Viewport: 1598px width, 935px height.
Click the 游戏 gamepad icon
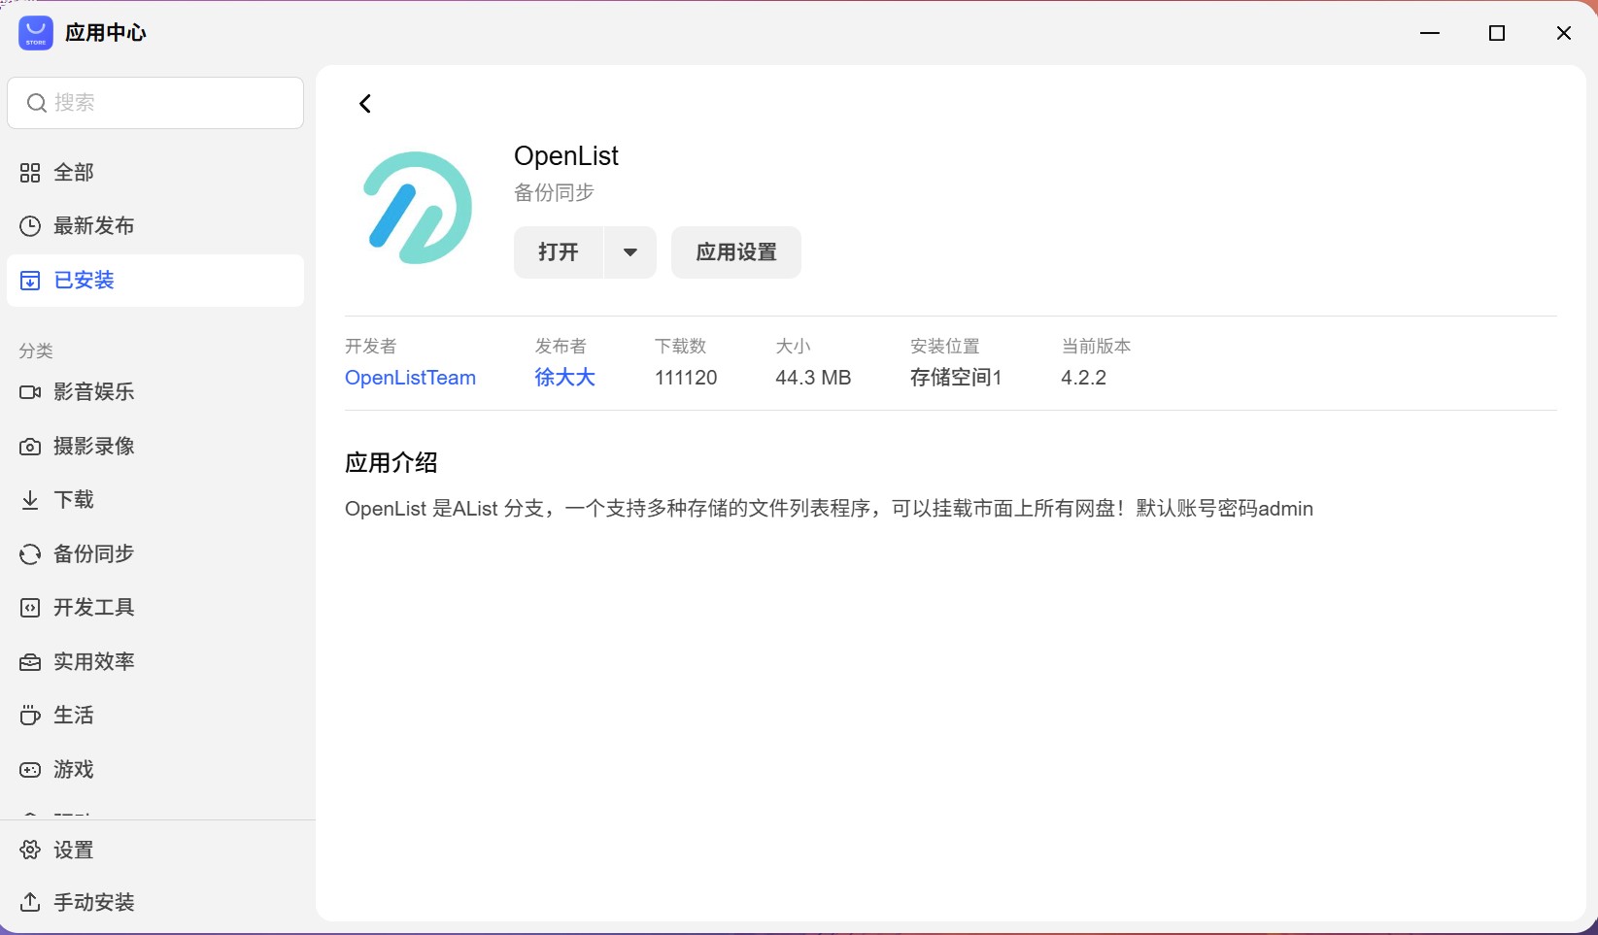tap(30, 770)
